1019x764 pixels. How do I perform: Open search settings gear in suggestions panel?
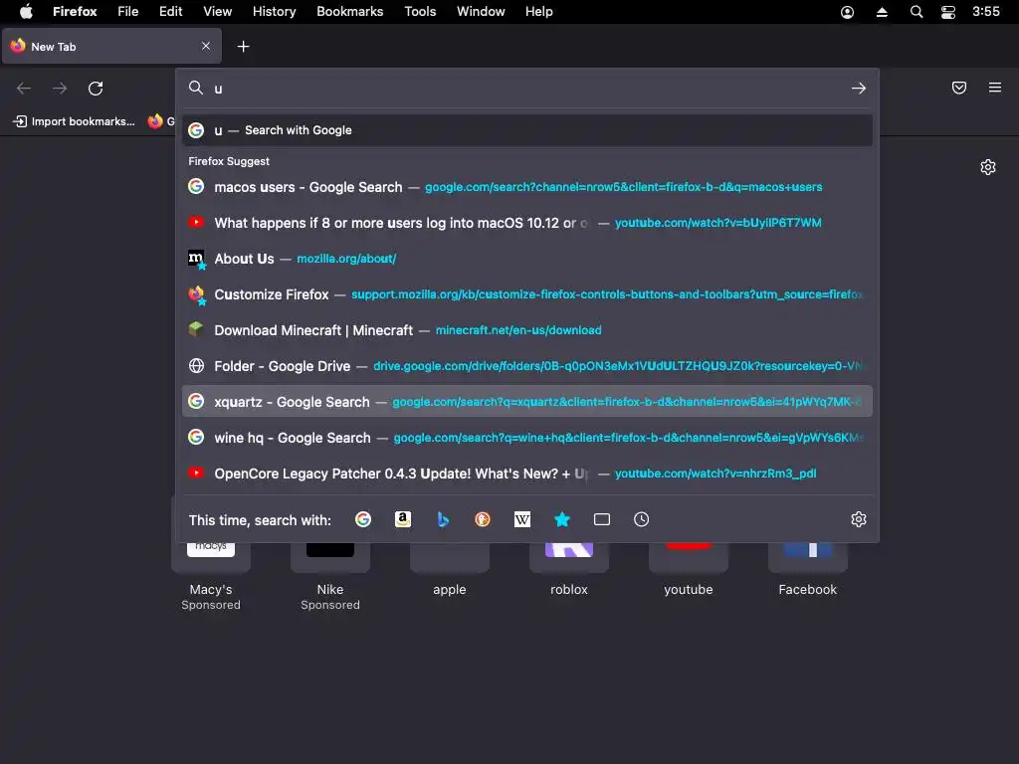pyautogui.click(x=859, y=519)
